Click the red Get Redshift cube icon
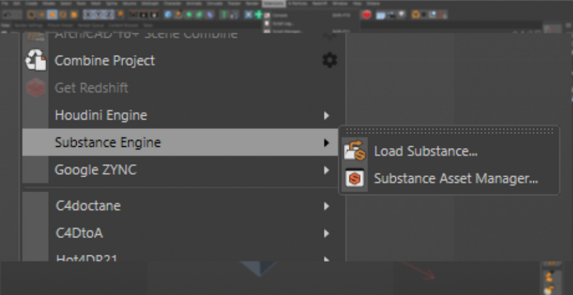This screenshot has width=573, height=295. [x=36, y=87]
